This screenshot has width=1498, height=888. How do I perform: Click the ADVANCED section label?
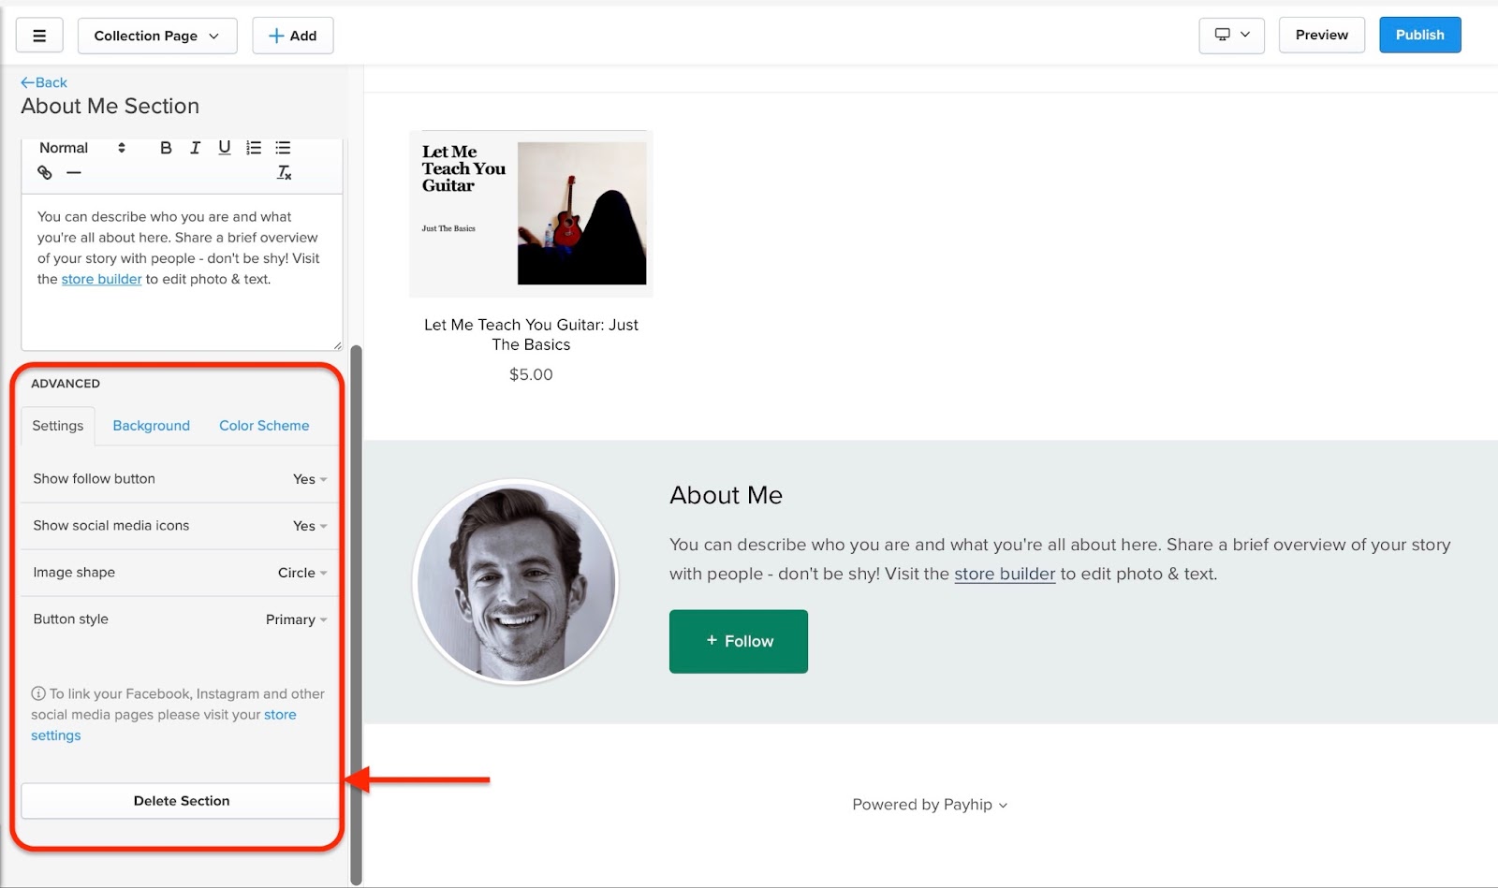tap(66, 384)
